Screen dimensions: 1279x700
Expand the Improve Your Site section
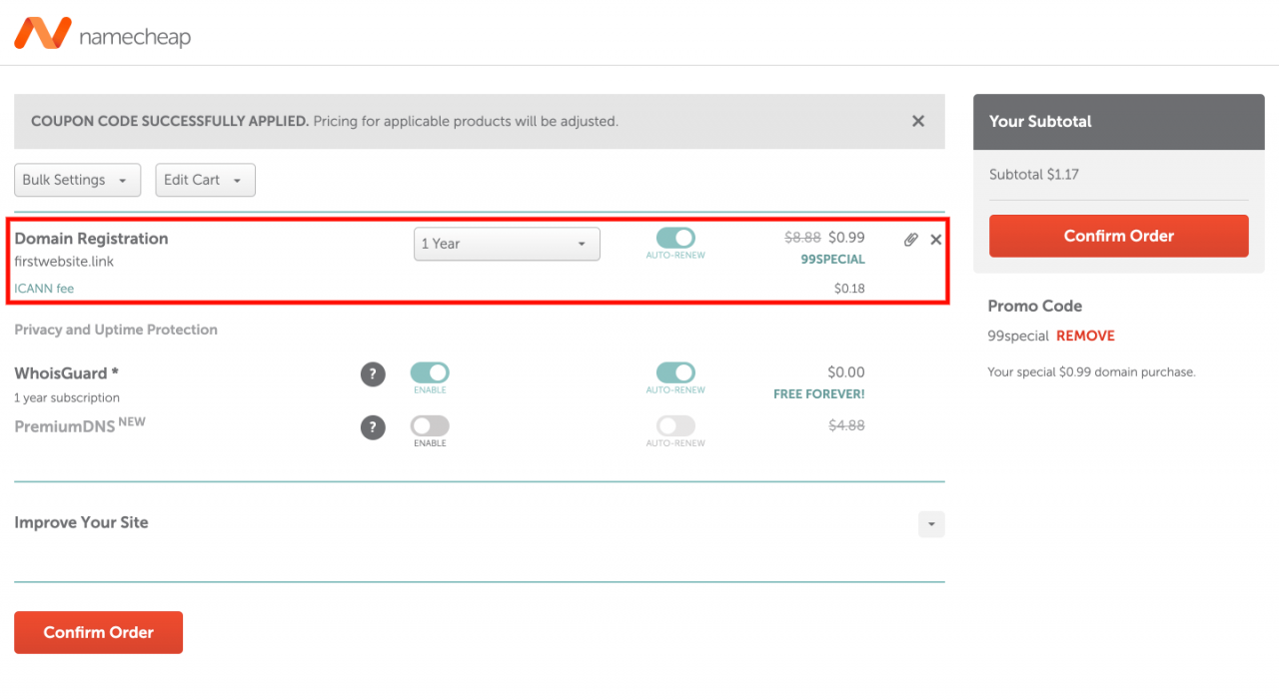[931, 524]
